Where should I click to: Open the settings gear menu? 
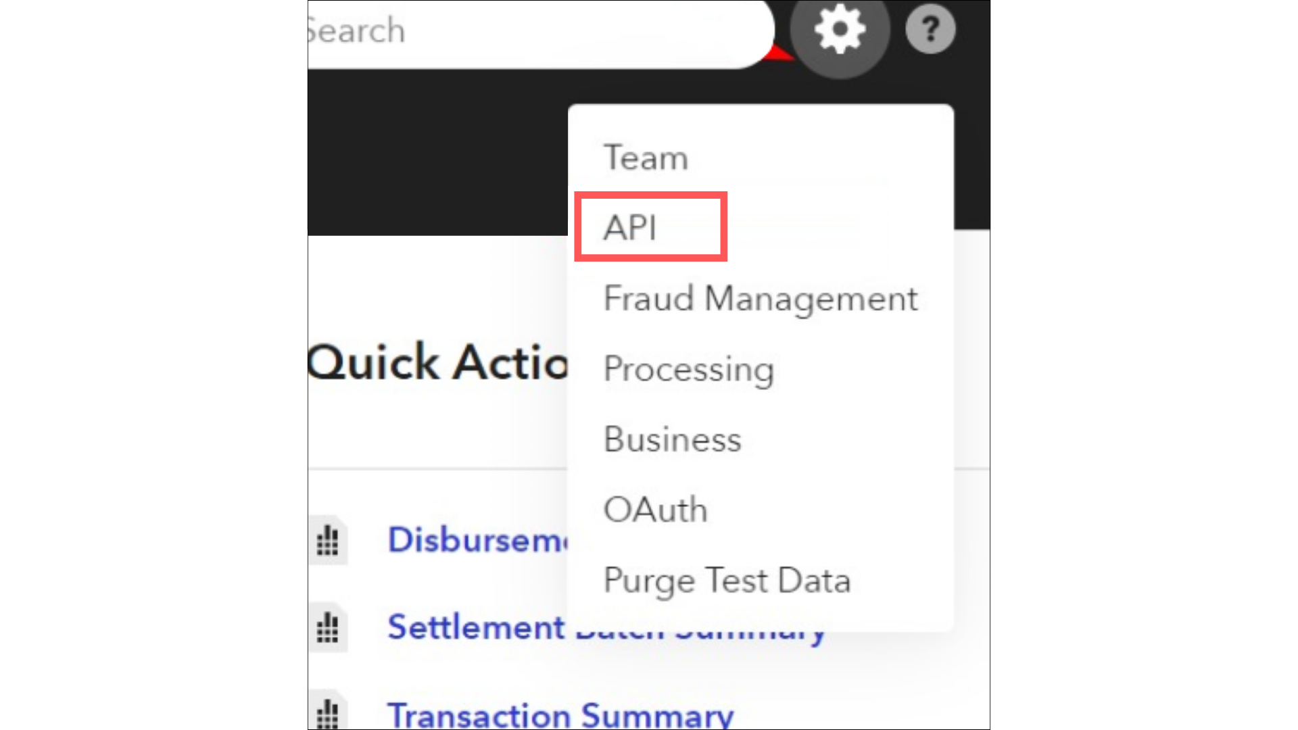[x=840, y=30]
